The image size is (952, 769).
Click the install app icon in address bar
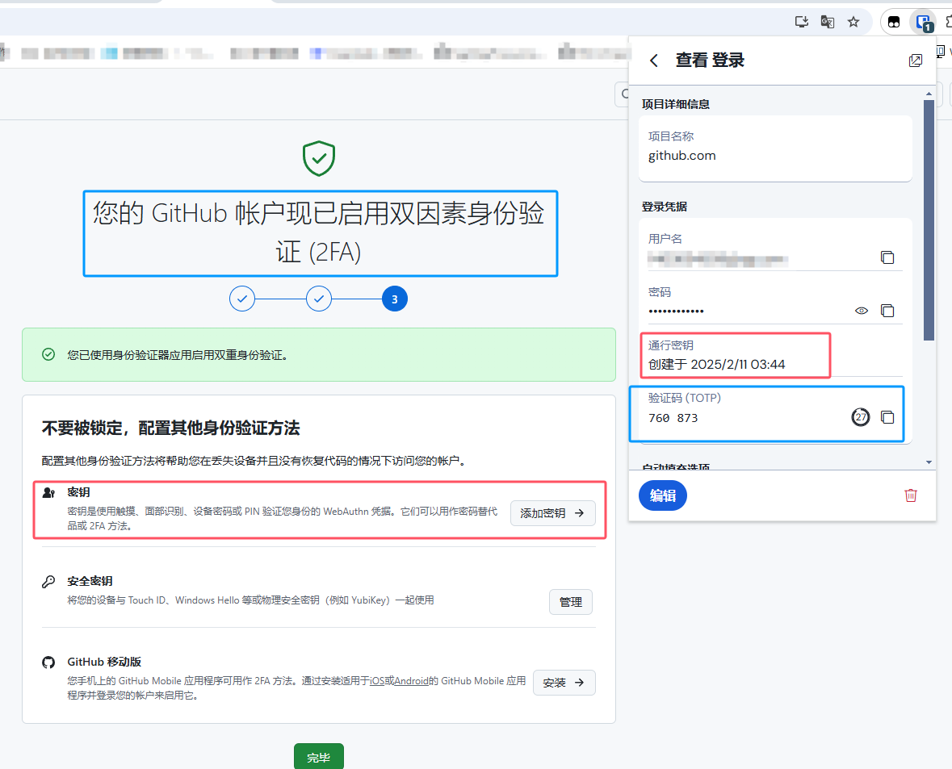pyautogui.click(x=801, y=23)
